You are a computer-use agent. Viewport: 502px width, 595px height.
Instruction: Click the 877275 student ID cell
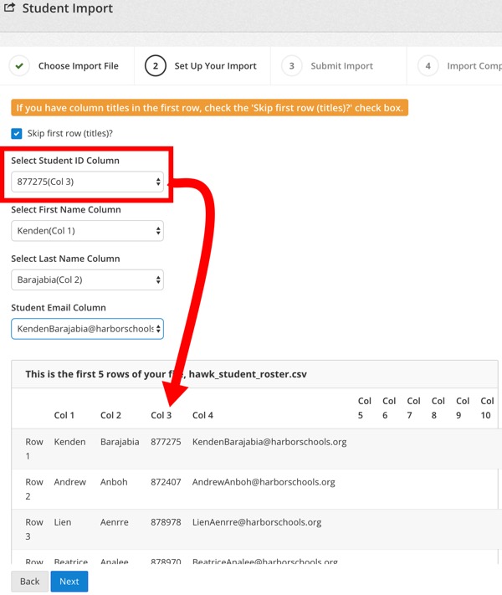coord(166,442)
